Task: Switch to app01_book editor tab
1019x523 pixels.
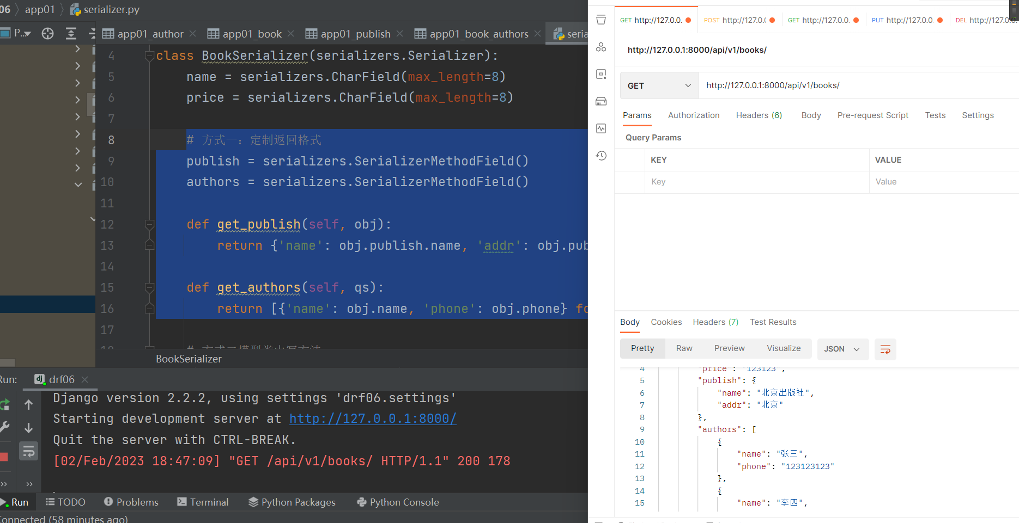Action: [x=245, y=34]
